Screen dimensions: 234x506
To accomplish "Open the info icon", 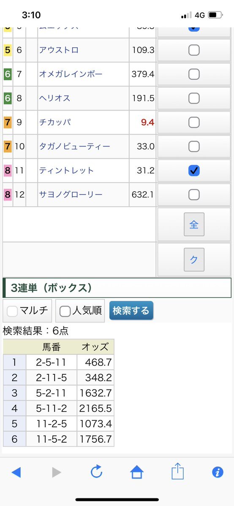I will click(218, 472).
